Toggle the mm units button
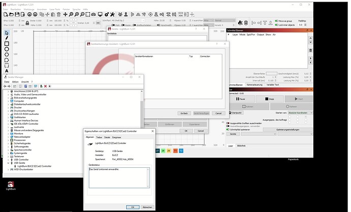 pos(98,23)
